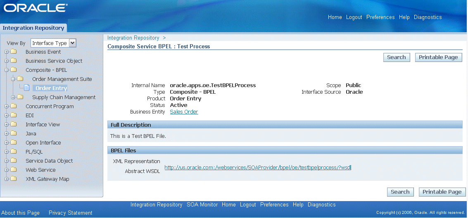Collapse the Order Management Suite node
The width and height of the screenshot is (468, 218).
(x=13, y=79)
